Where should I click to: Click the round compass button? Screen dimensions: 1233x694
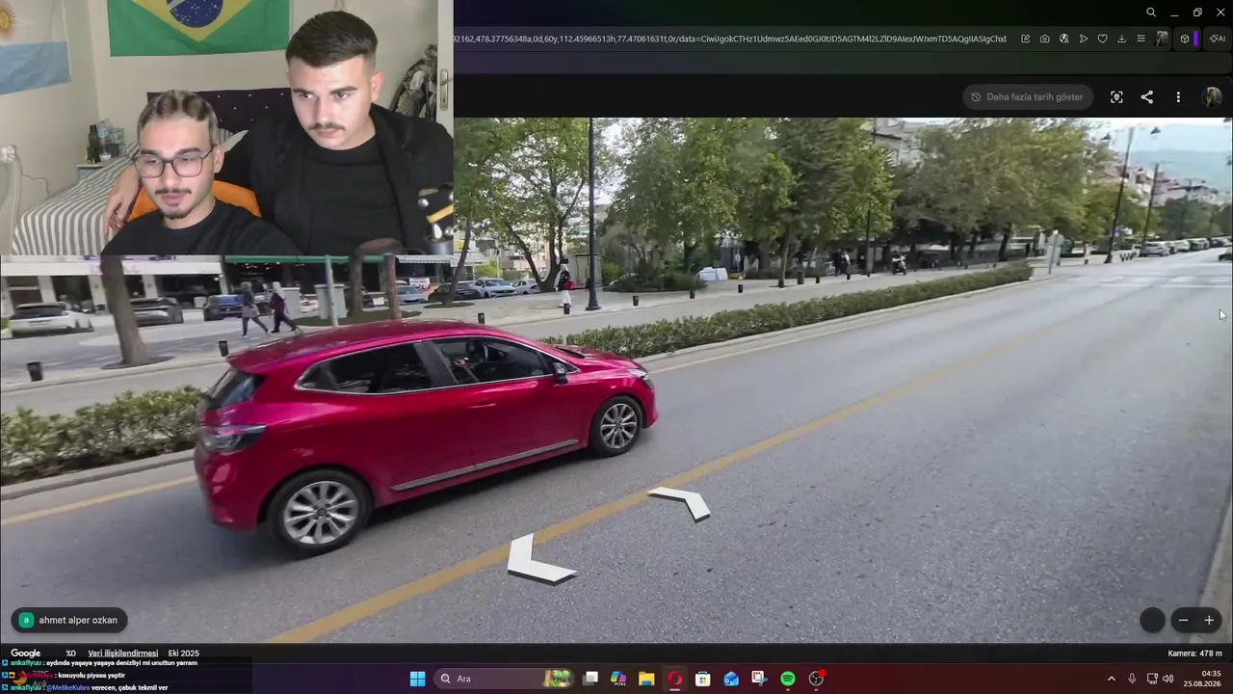[x=1152, y=620]
